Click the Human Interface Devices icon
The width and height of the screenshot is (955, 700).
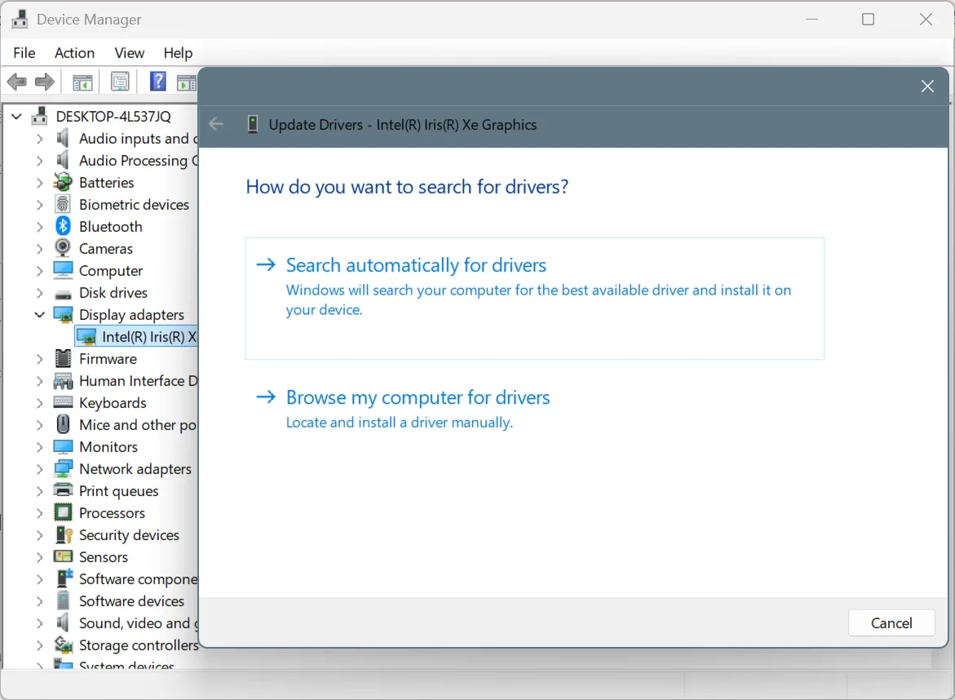pyautogui.click(x=63, y=381)
